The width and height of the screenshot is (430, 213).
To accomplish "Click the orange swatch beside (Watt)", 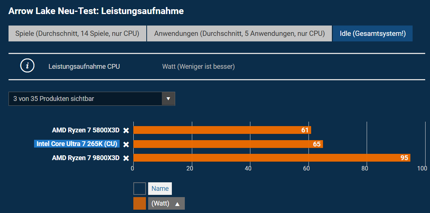I will point(140,203).
